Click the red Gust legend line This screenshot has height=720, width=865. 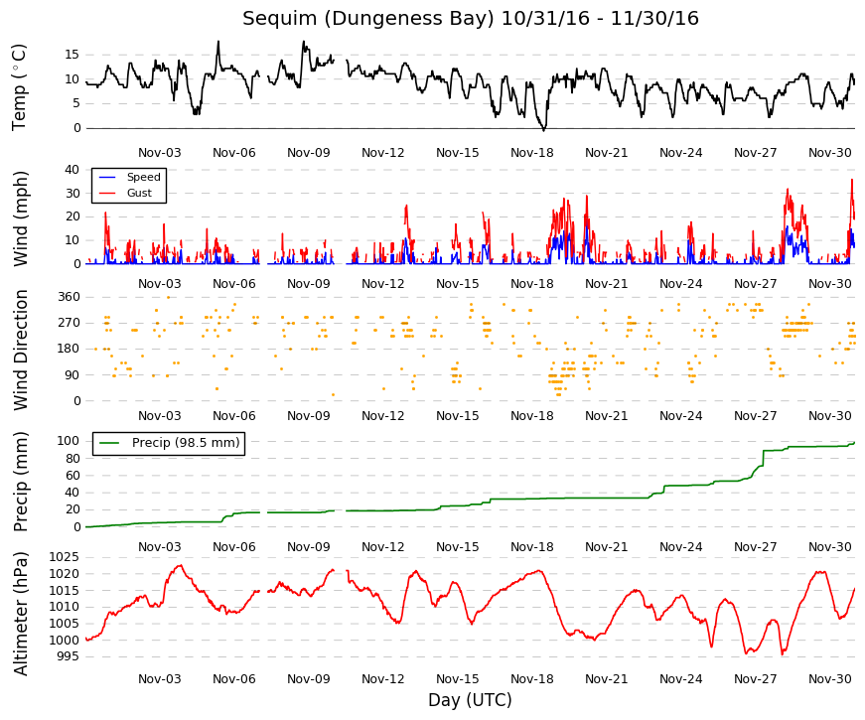107,193
